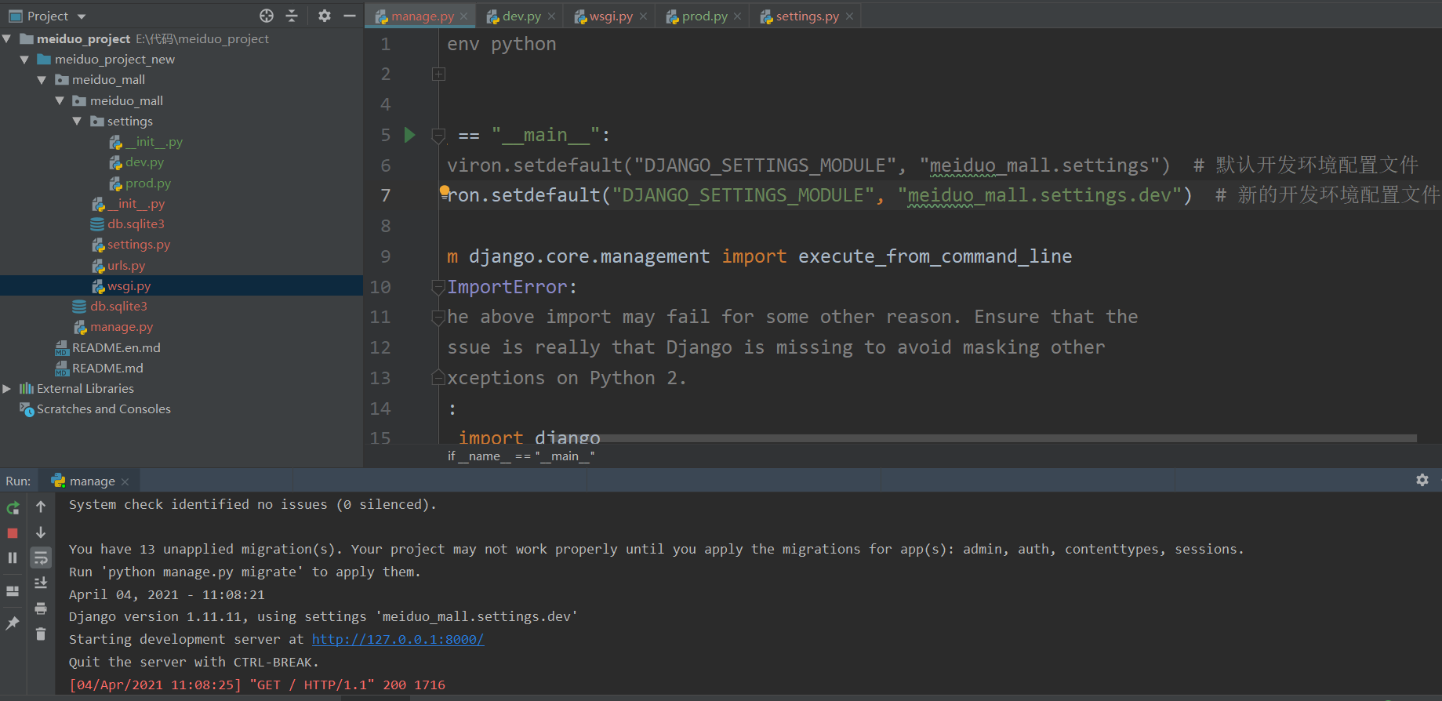Clear console output with trash icon
Screen dimensions: 1442x701
tap(41, 634)
